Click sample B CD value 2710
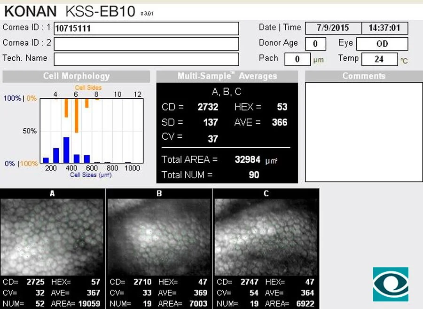 pos(142,282)
